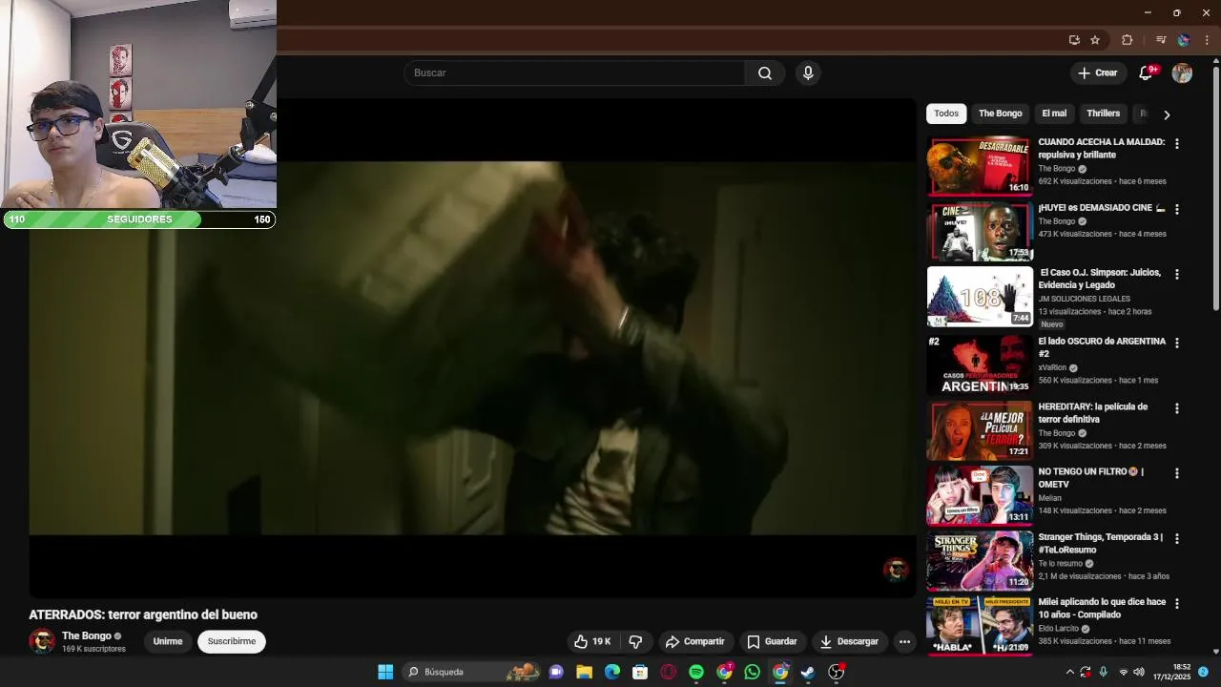Open the volume icon in system tray

pyautogui.click(x=1138, y=672)
